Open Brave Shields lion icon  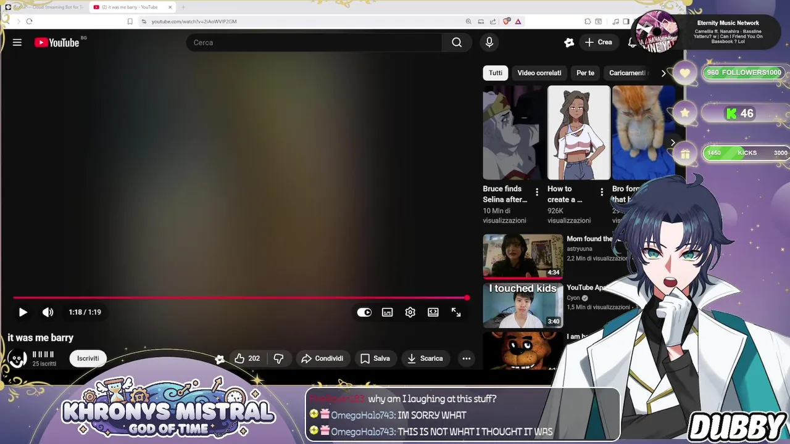pyautogui.click(x=507, y=22)
